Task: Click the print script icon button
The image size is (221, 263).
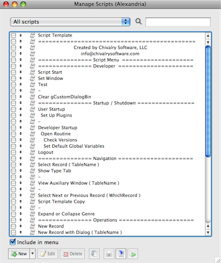Action: click(109, 254)
